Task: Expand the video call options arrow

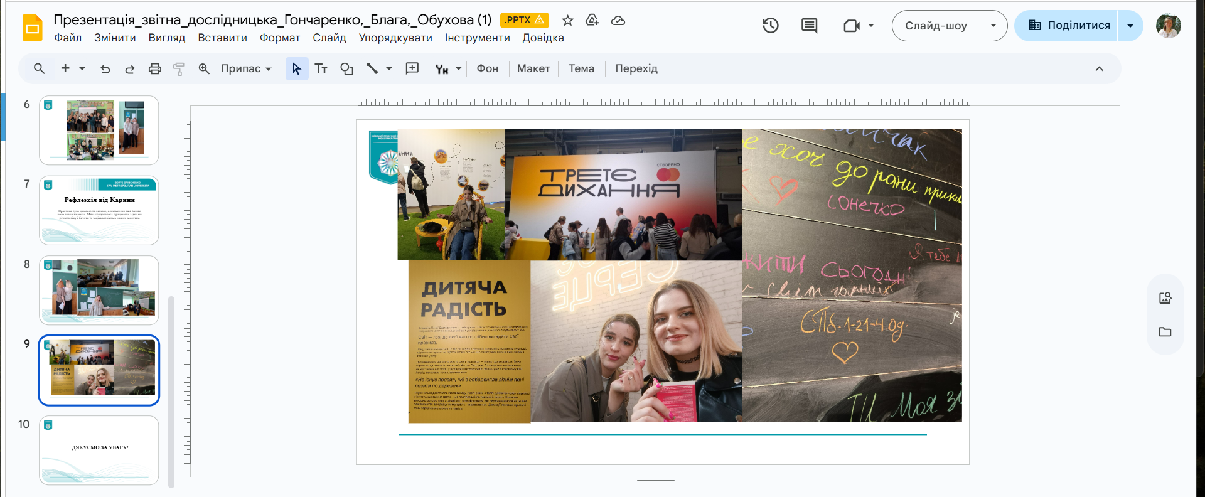Action: click(x=871, y=26)
